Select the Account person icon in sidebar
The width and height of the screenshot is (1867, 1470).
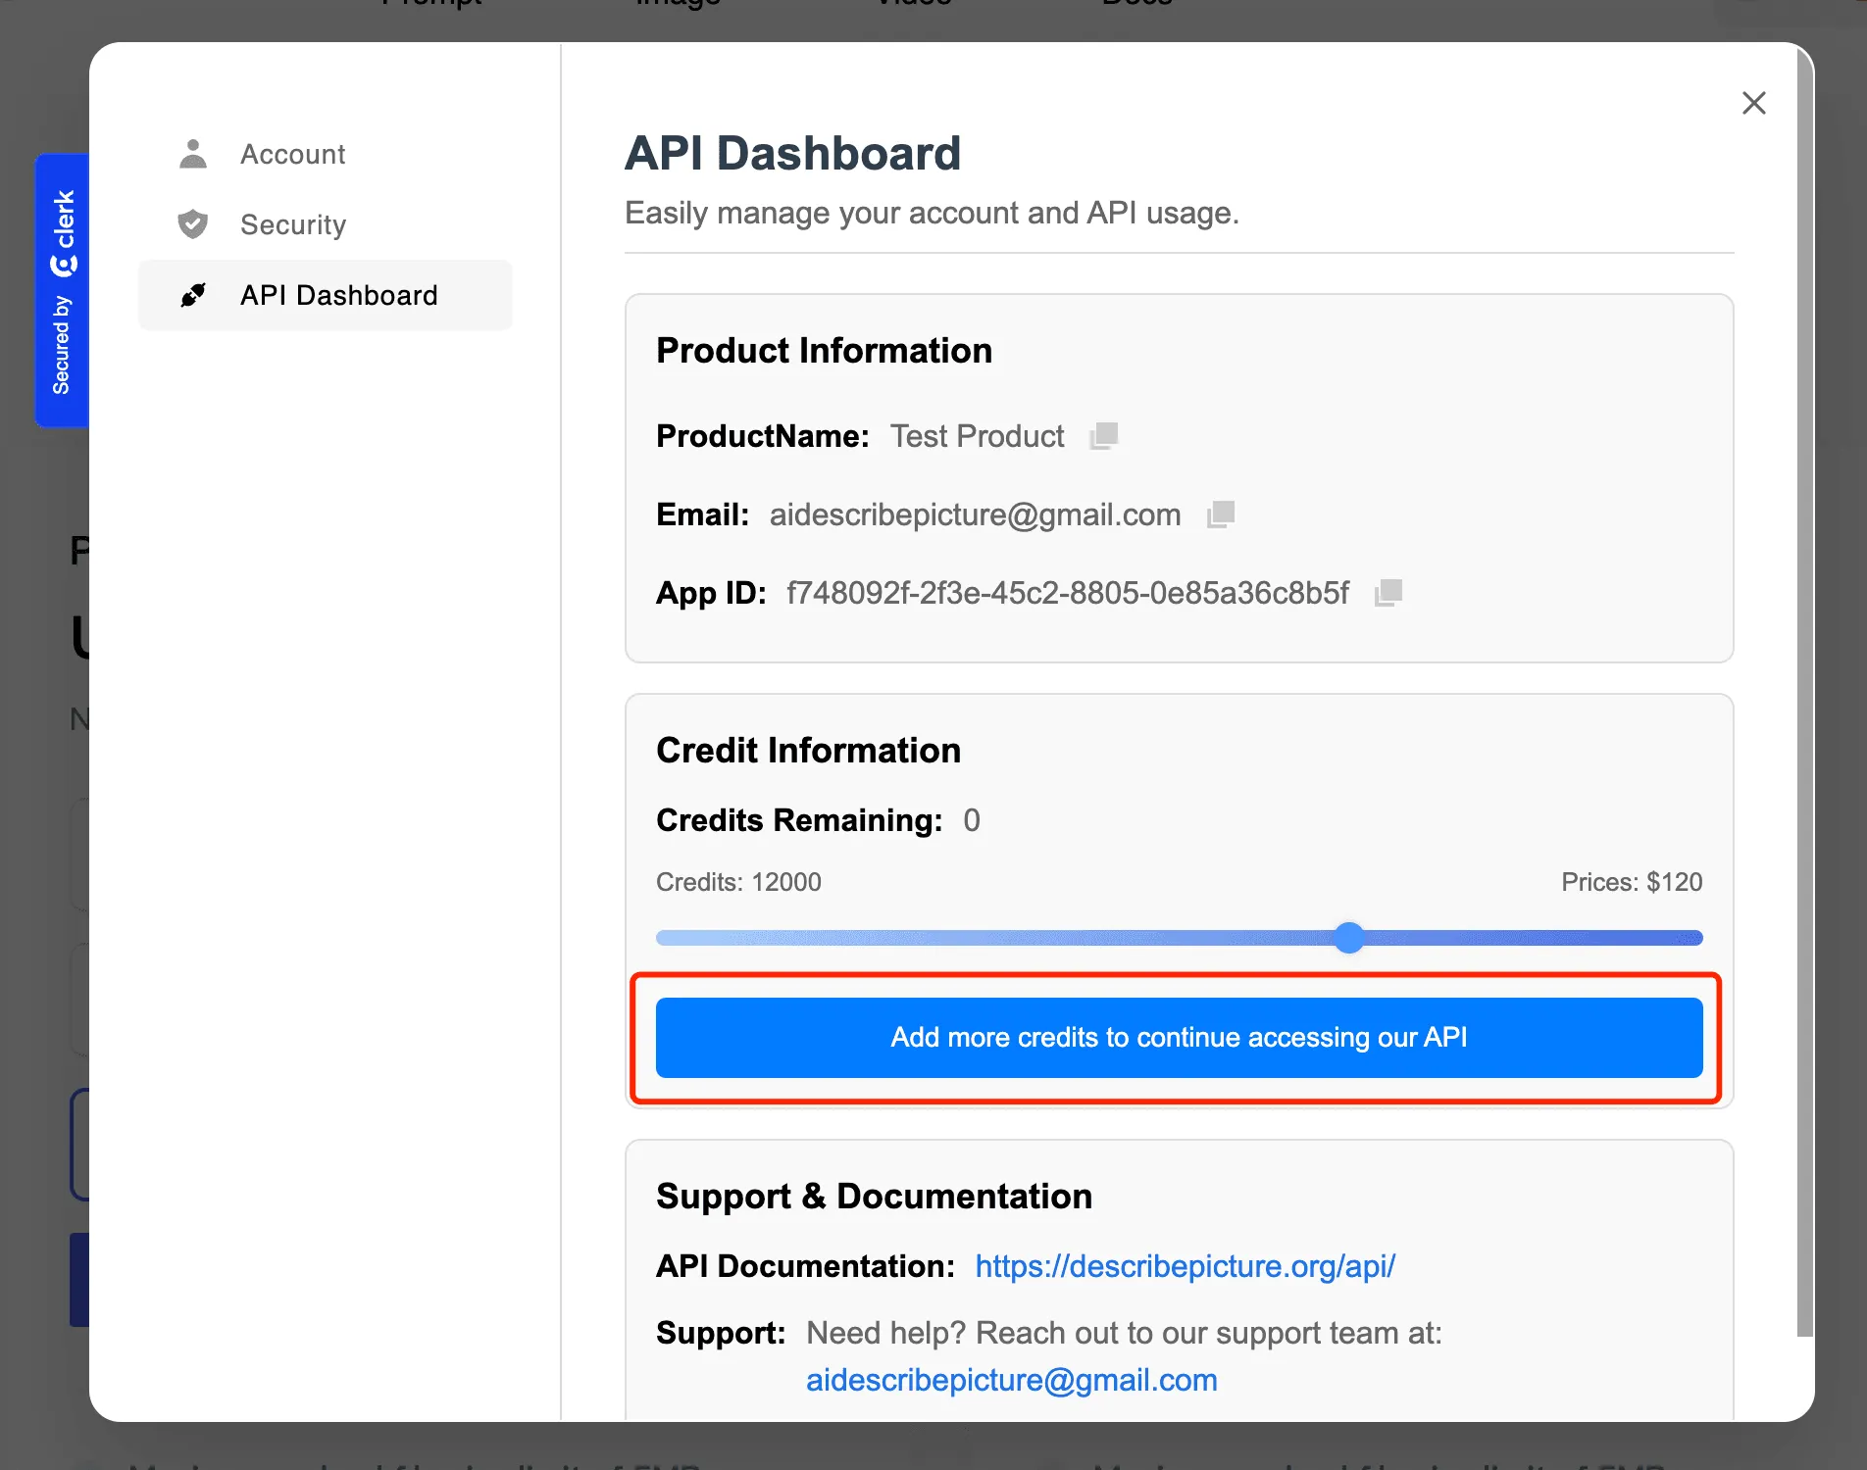point(193,153)
